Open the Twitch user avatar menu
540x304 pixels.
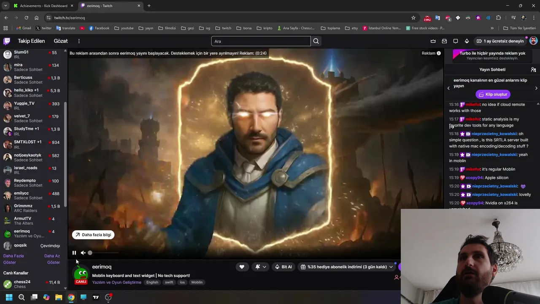(533, 41)
